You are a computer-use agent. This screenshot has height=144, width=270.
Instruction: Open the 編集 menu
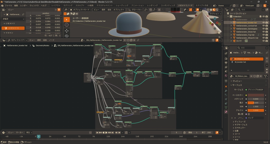[x=16, y=6]
